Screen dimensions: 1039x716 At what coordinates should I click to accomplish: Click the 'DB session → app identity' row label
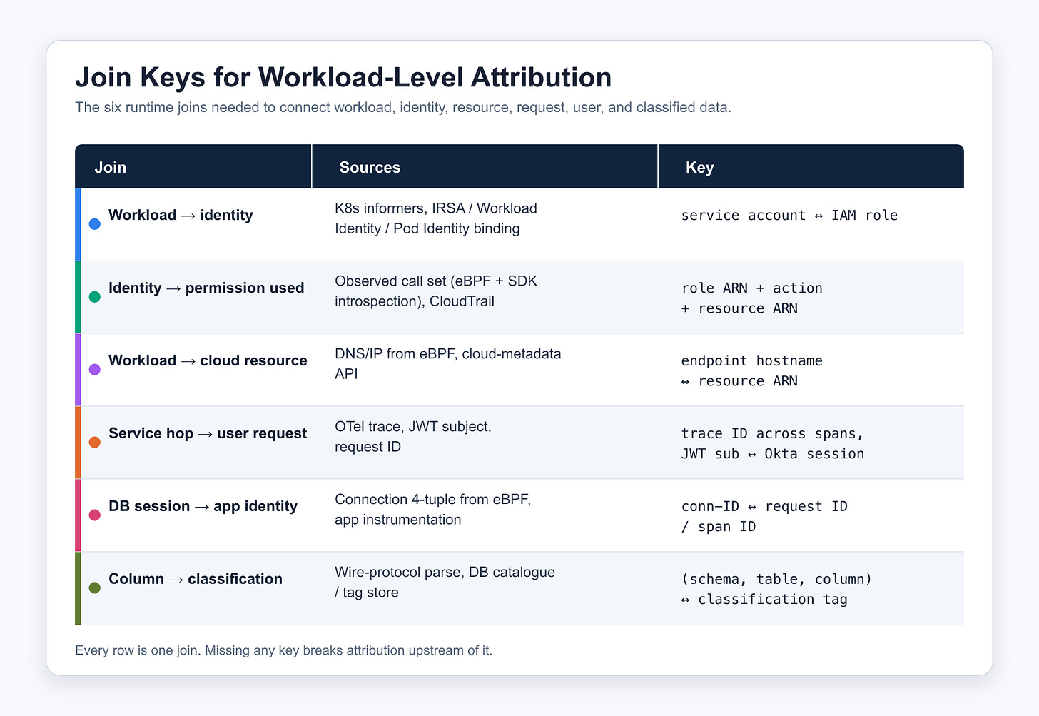(203, 506)
